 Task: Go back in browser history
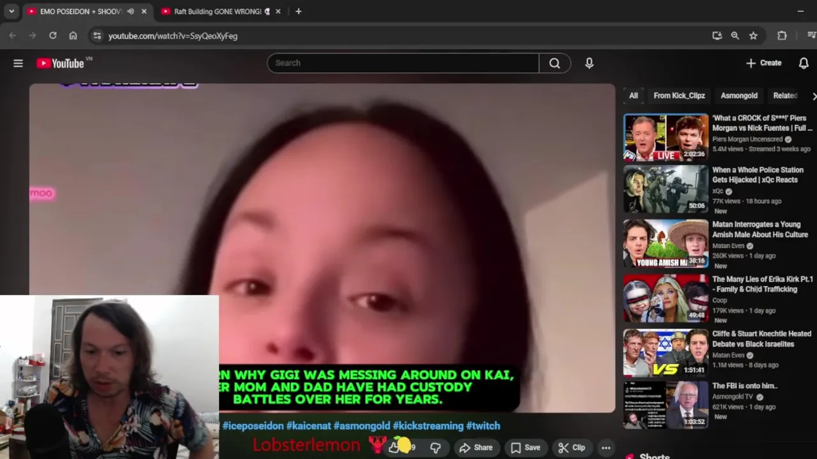click(x=13, y=36)
